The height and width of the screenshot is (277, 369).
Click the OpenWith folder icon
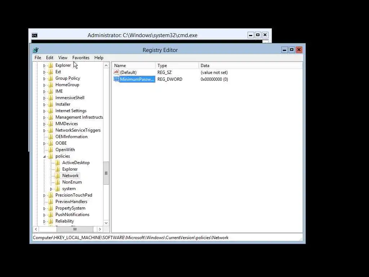tap(50, 150)
